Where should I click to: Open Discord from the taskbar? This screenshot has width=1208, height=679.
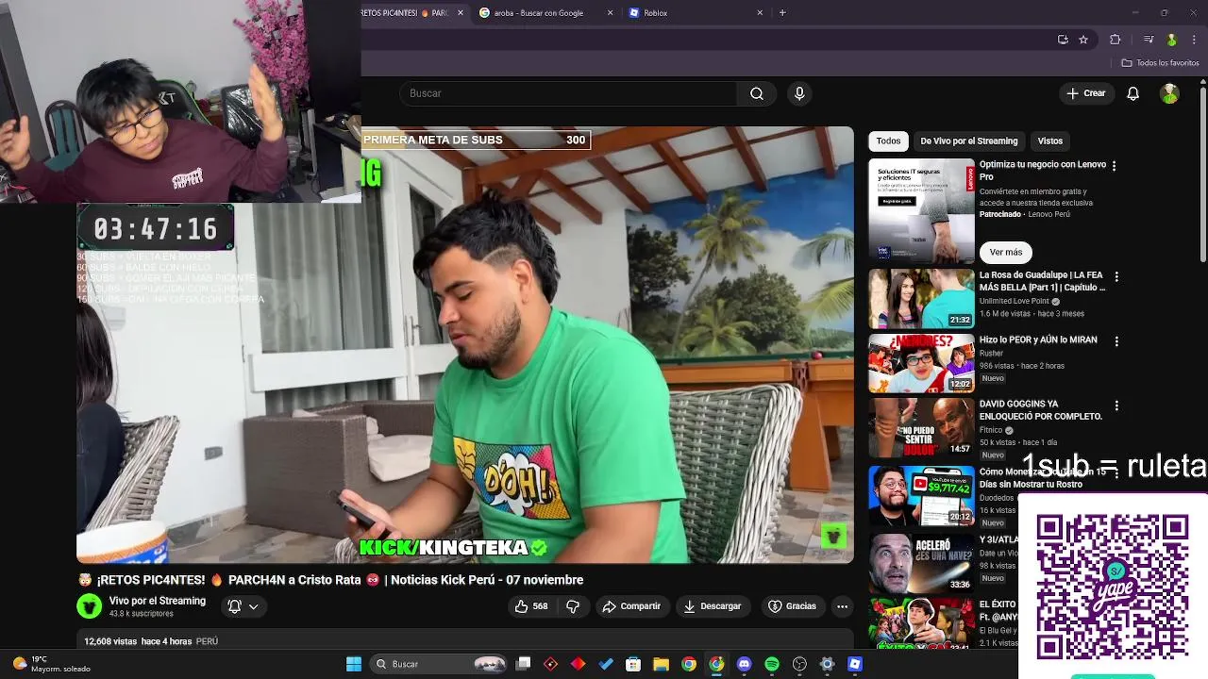(x=745, y=664)
